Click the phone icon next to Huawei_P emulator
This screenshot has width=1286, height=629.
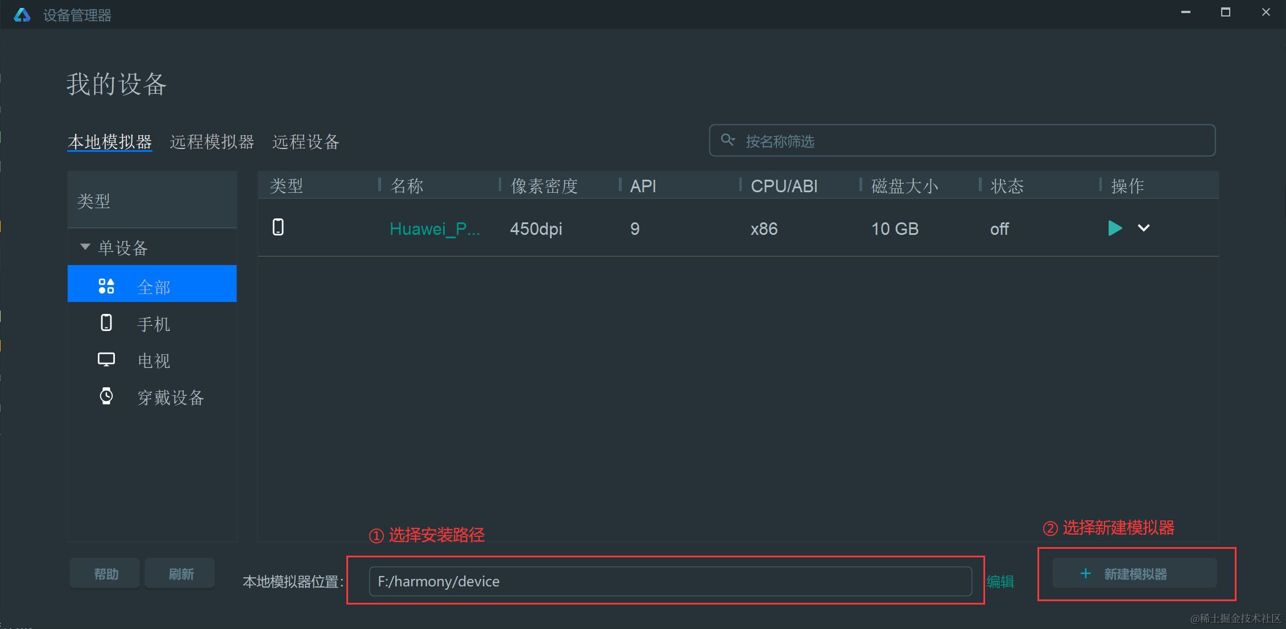coord(278,227)
